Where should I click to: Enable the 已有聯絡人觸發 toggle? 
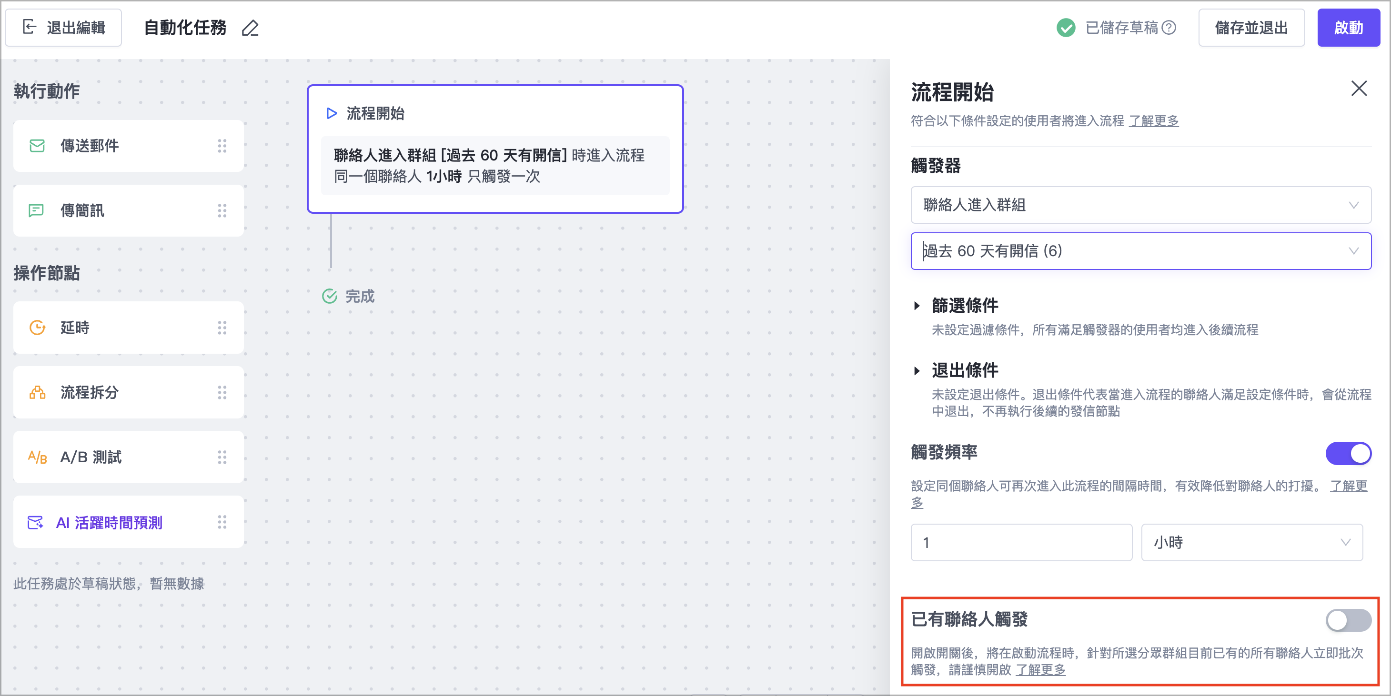coord(1348,620)
